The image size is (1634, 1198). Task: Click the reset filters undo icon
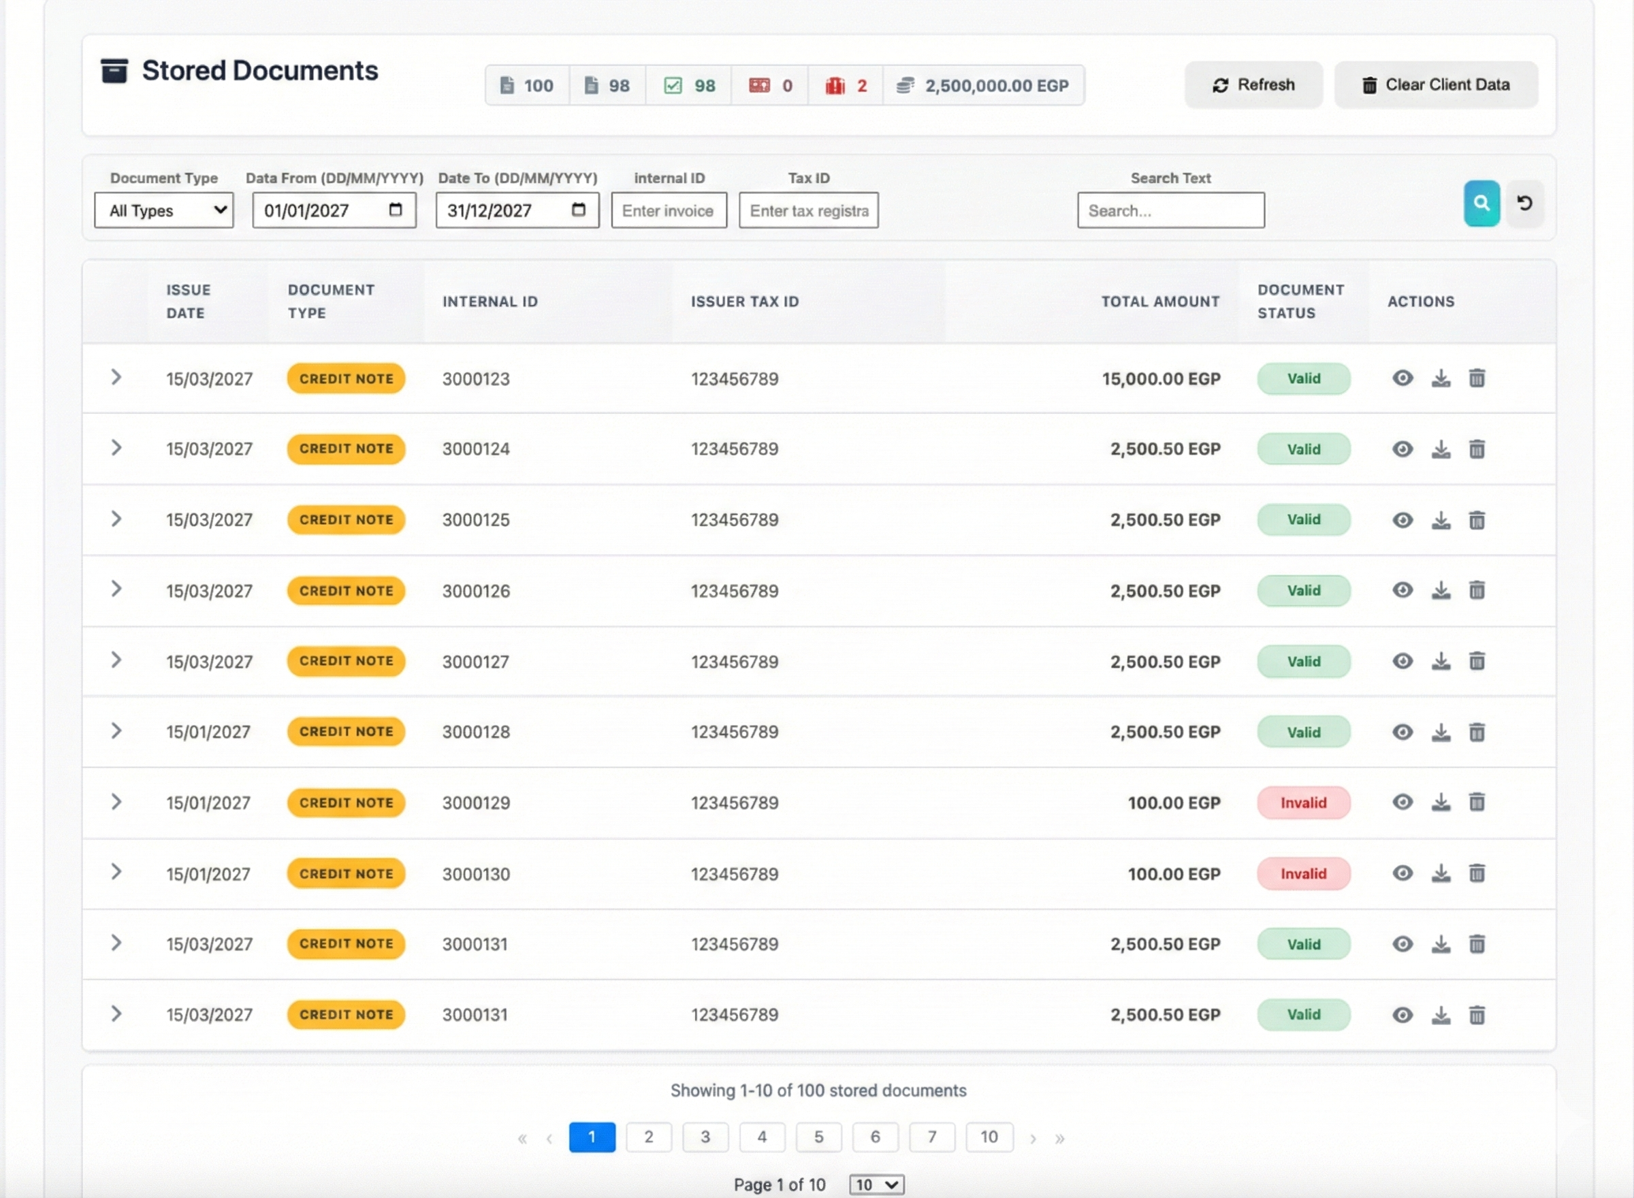pyautogui.click(x=1526, y=204)
